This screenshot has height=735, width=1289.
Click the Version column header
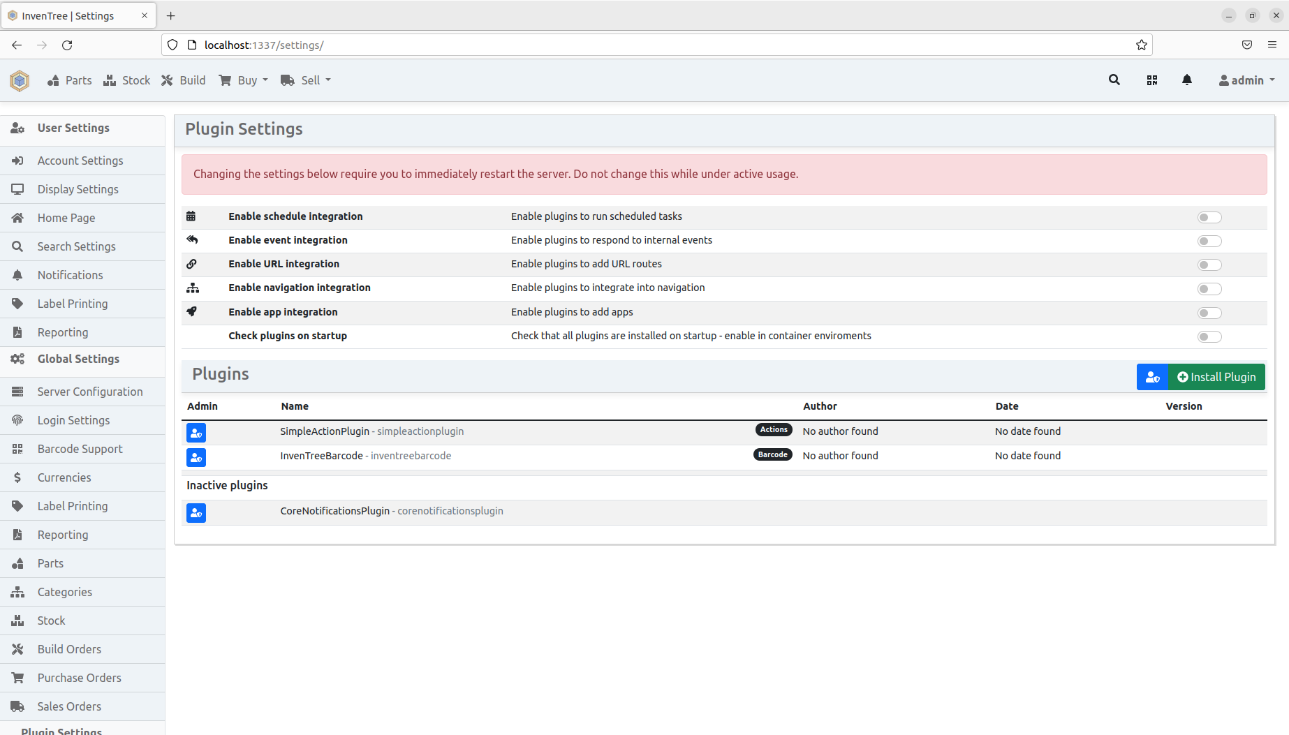(1184, 406)
